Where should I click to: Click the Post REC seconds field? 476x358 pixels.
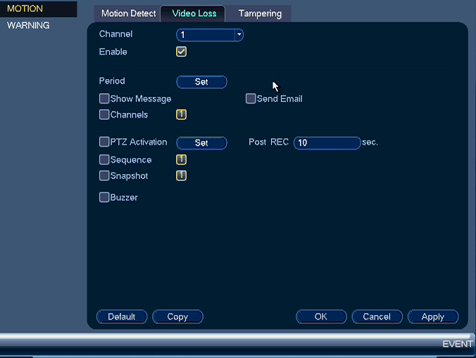[327, 143]
